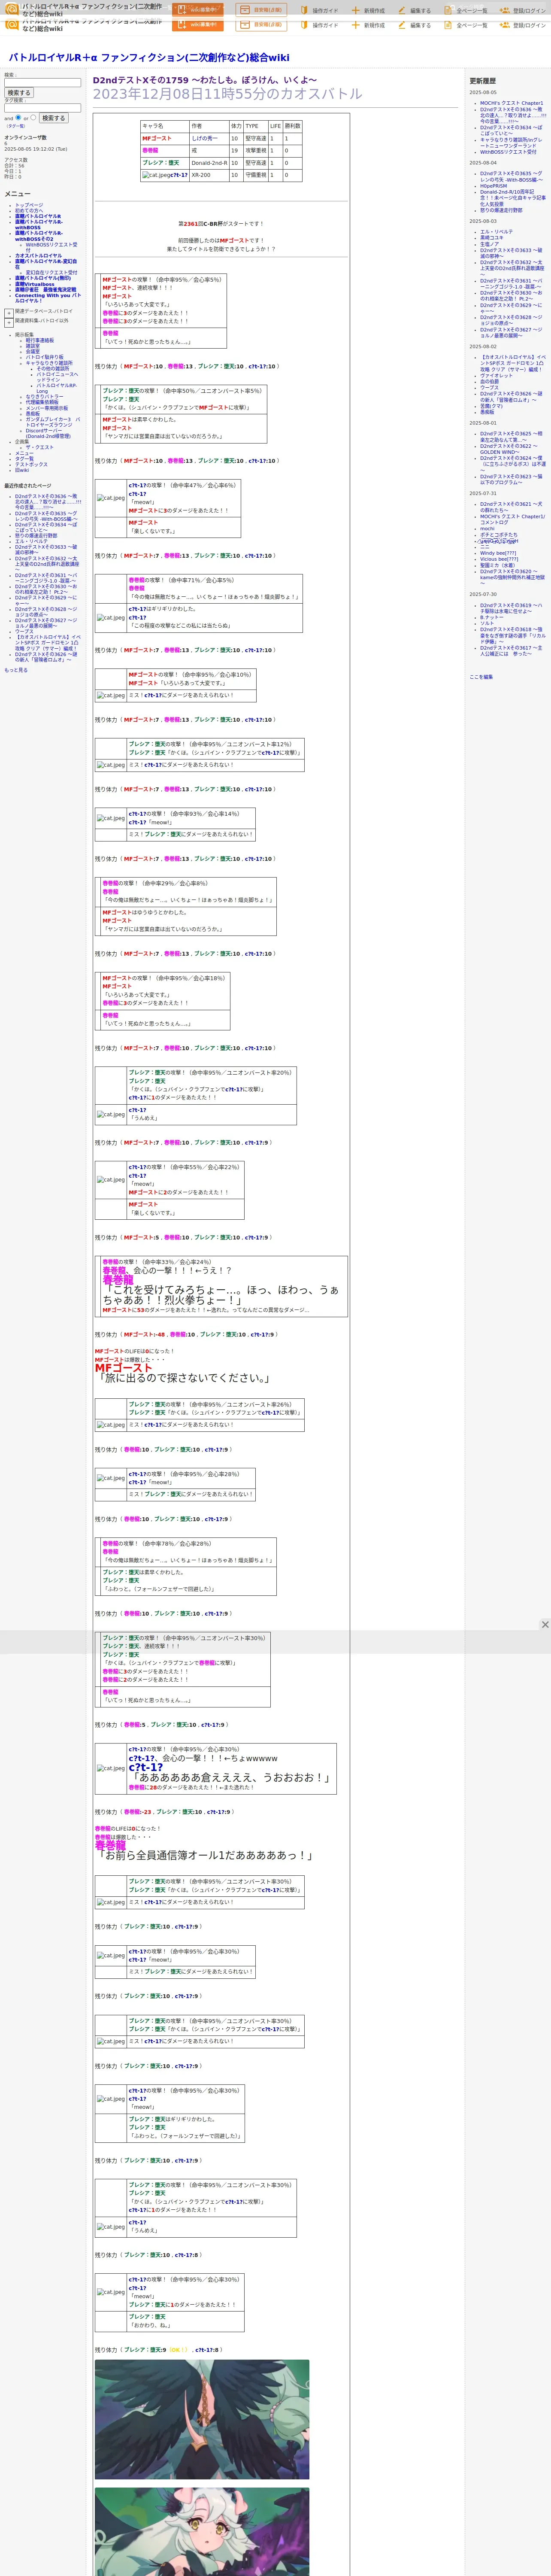Screen dimensions: 551x2576
Task: Open MOCHI's クエスト Chapter1 in update history
Action: click(512, 103)
